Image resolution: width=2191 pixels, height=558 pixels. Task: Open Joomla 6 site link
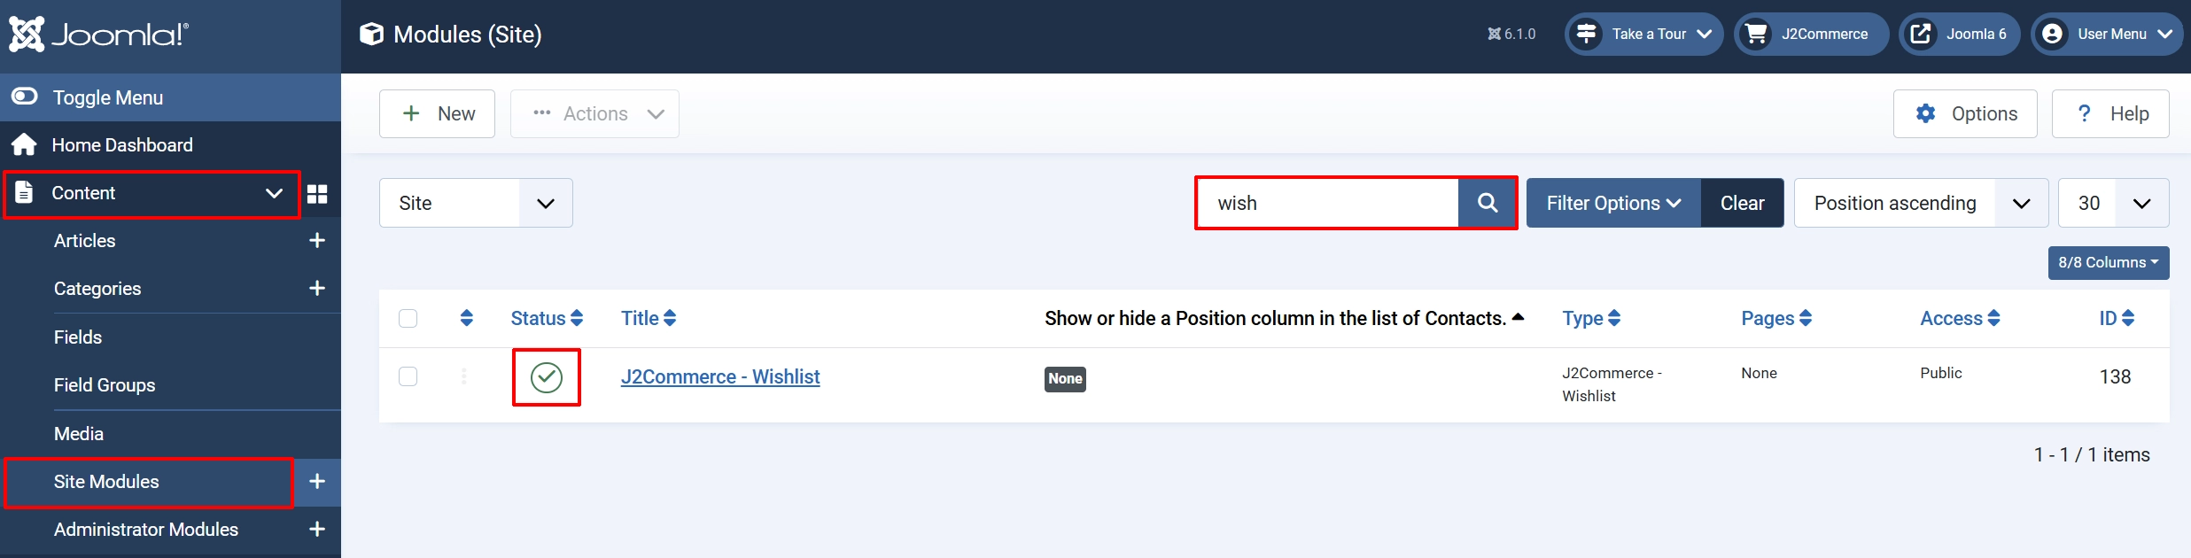pyautogui.click(x=1959, y=35)
